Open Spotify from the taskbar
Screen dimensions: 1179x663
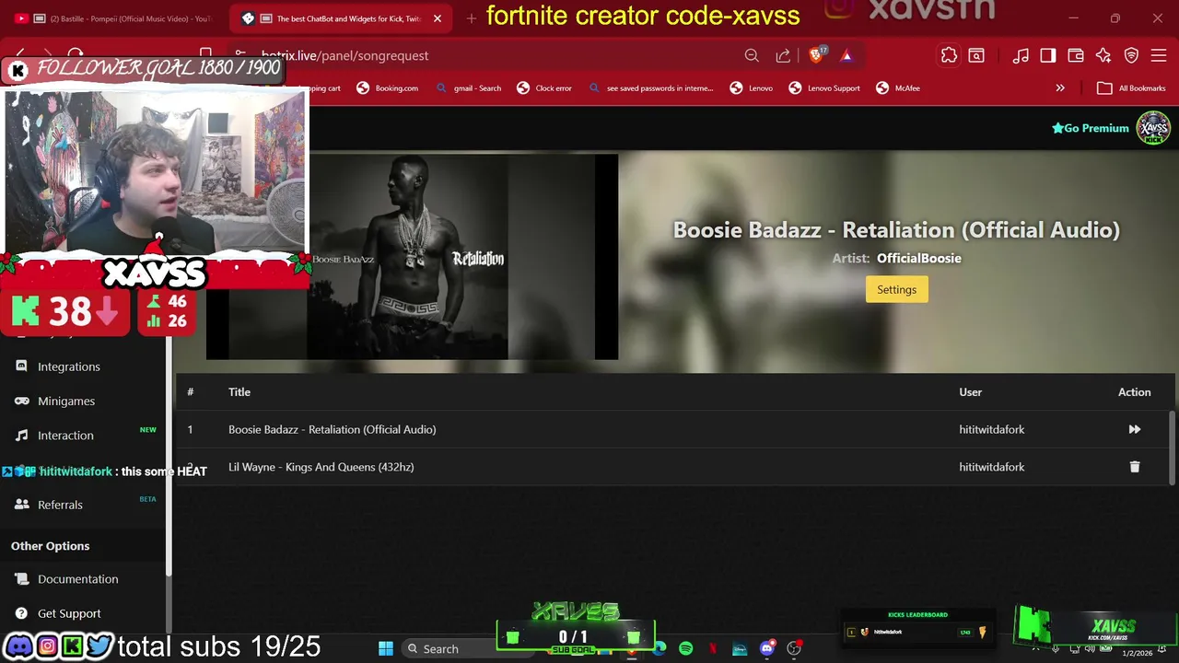686,648
